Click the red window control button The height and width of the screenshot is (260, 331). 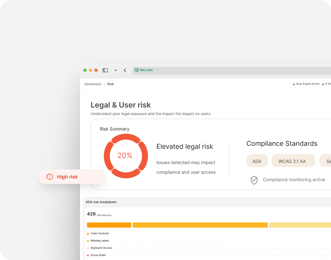point(96,70)
